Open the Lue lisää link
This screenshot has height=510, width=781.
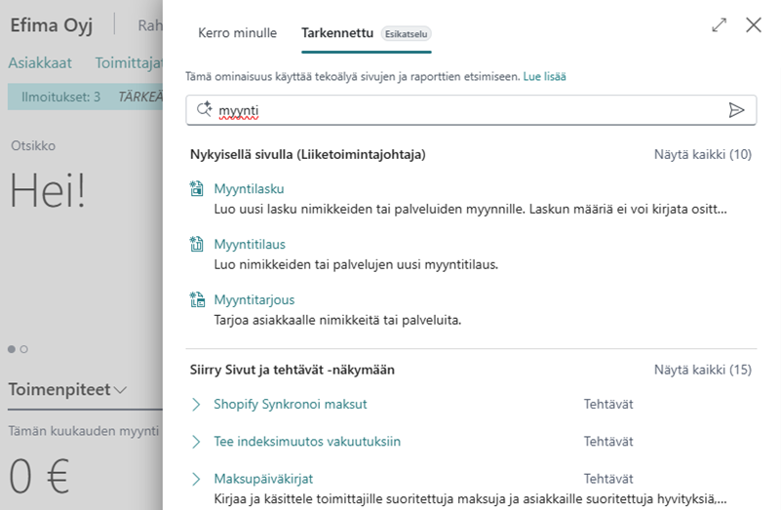point(544,76)
